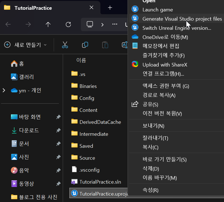Click the ShareX icon in context menu
Viewport: 224px width, 202px height.
click(135, 64)
